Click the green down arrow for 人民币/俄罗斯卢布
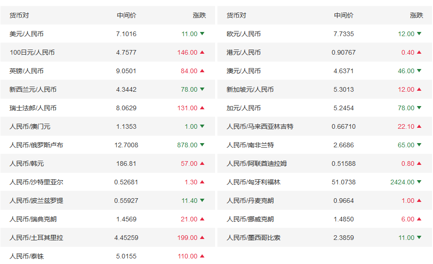Image resolution: width=433 pixels, height=264 pixels. click(202, 145)
